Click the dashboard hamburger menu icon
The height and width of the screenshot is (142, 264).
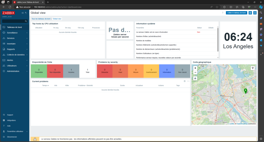250,13
